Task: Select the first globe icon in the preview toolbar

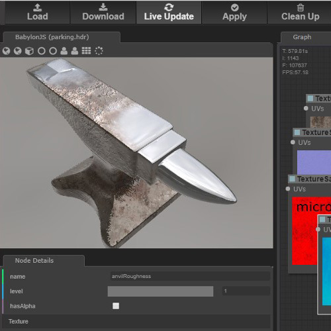Action: [6, 51]
